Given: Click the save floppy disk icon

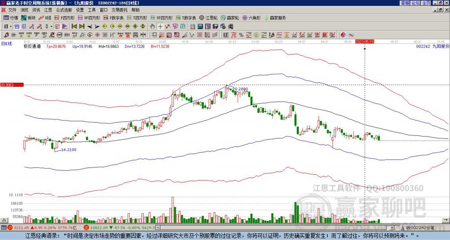Looking at the screenshot, I should 215,27.
